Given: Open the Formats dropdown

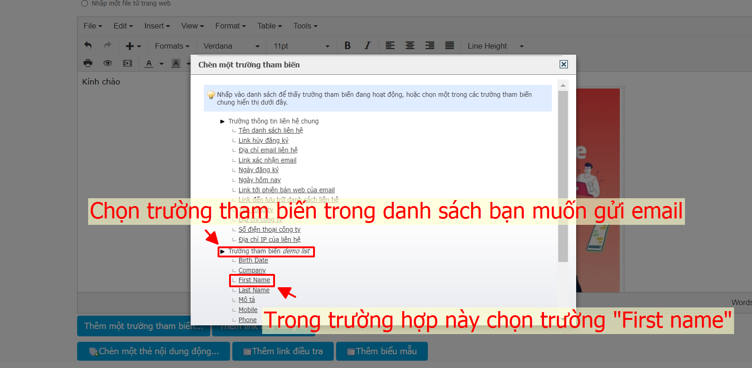Looking at the screenshot, I should tap(172, 46).
